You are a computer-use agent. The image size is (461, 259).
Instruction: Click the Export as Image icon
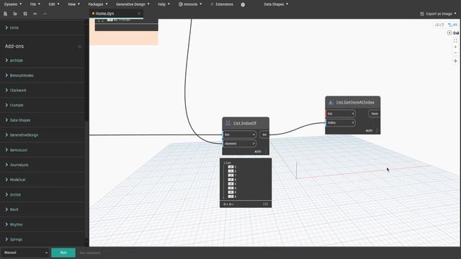point(422,14)
